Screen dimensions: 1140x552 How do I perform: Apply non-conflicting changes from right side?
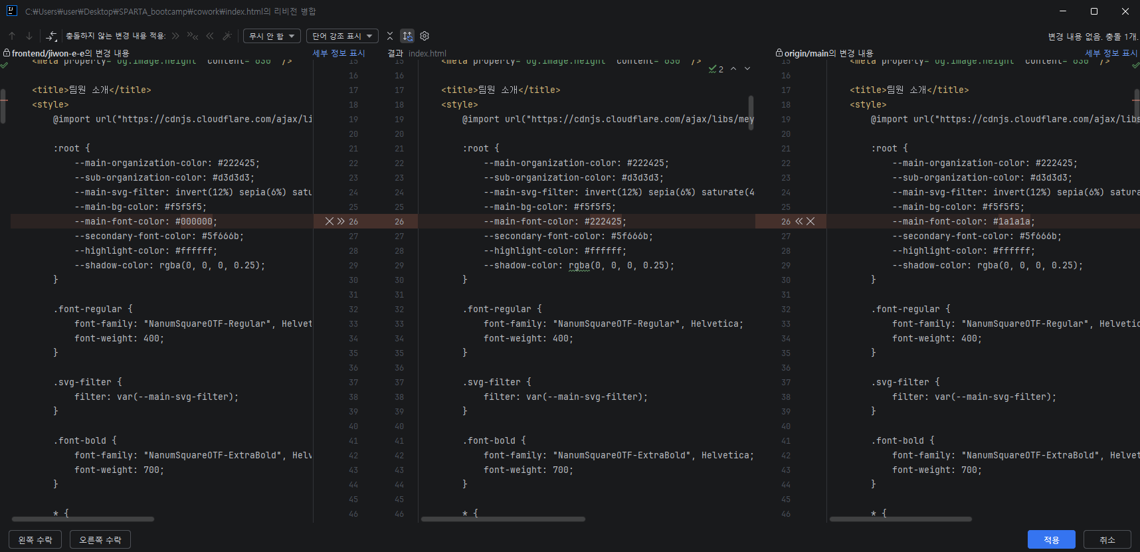click(x=210, y=36)
